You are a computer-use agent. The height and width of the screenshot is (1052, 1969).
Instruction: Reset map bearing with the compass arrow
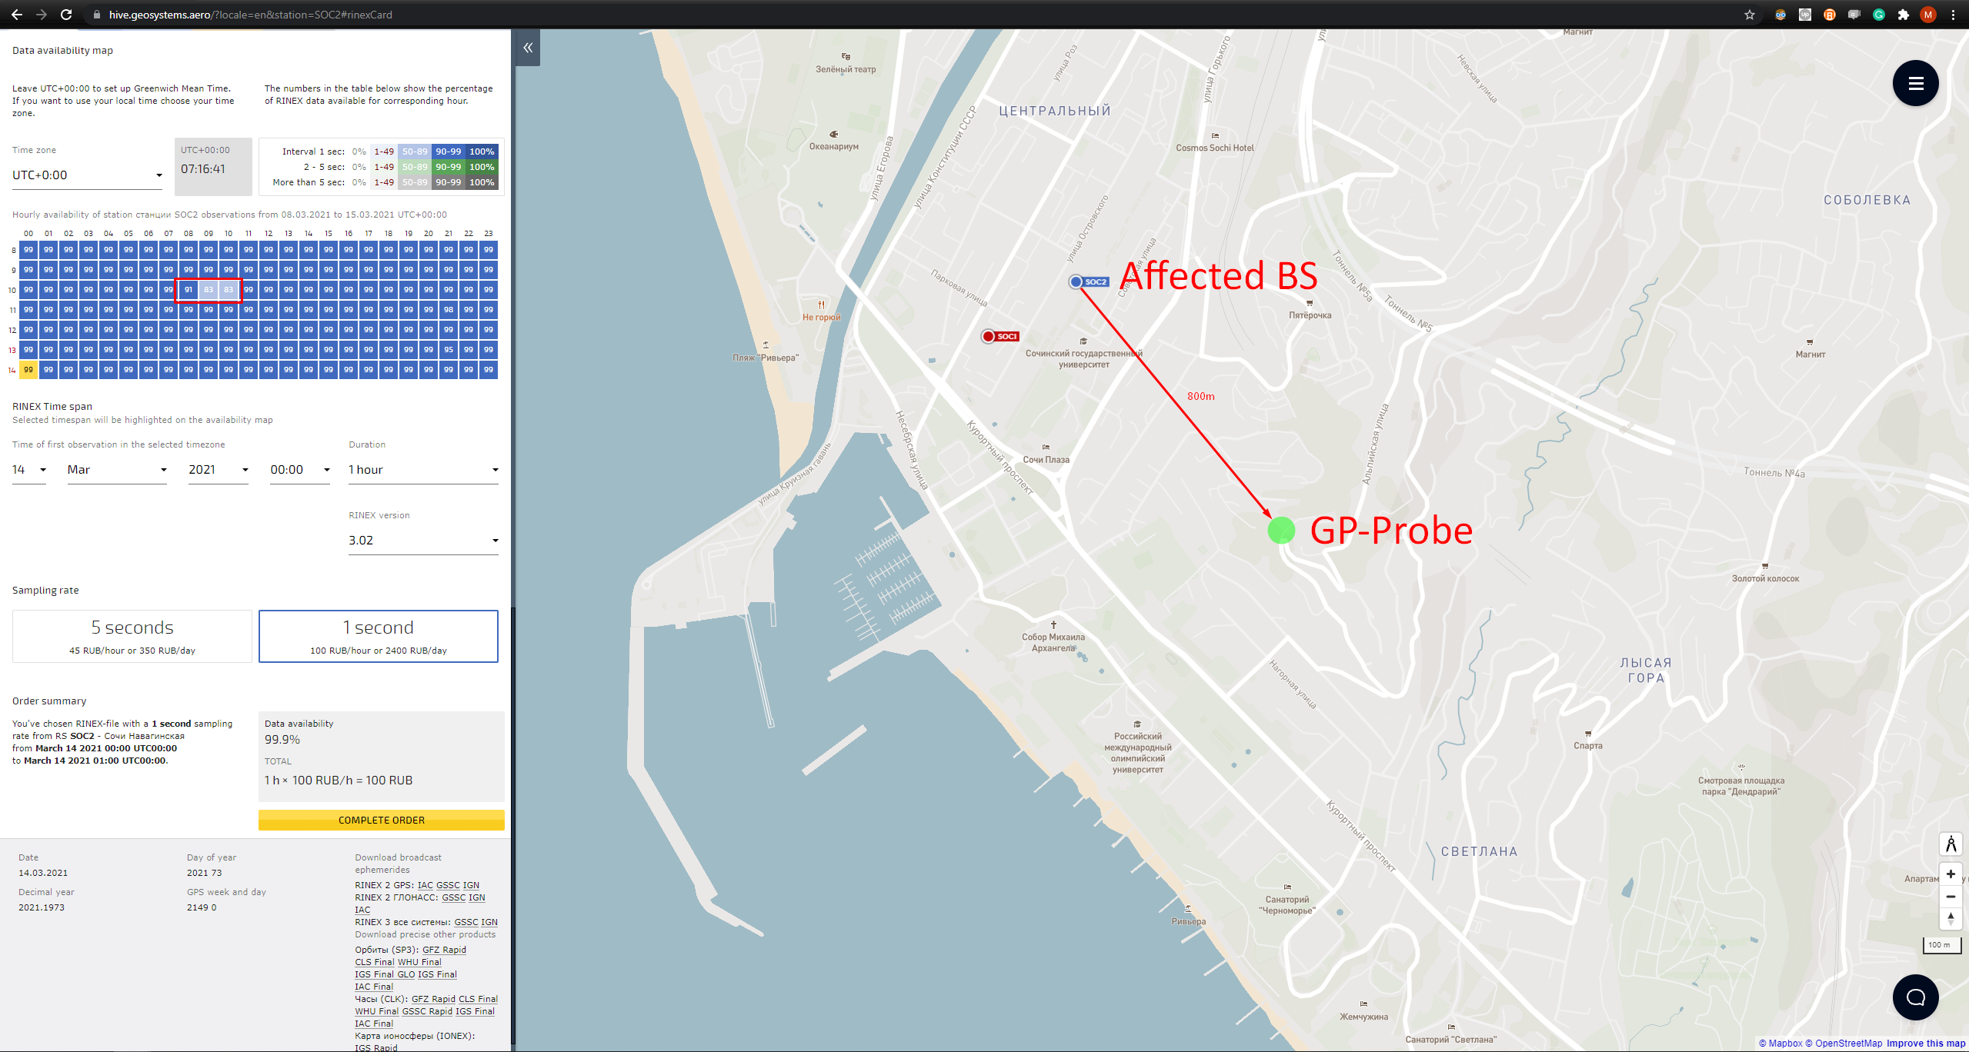(1951, 918)
